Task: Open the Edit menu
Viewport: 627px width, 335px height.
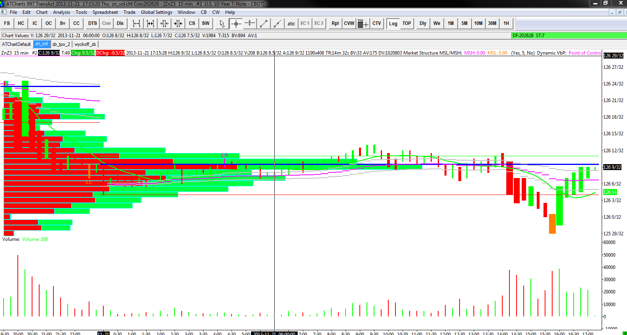Action: coord(27,12)
